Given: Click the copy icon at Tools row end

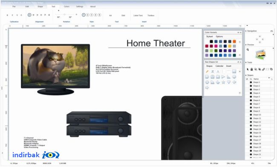Looking at the screenshot, I should (x=271, y=69).
